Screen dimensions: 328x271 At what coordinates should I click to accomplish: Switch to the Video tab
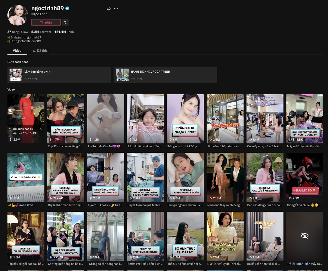point(17,51)
